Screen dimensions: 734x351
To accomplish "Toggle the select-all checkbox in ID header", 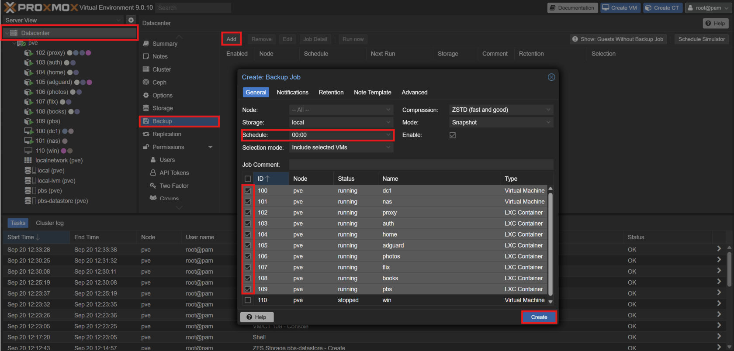I will click(248, 179).
